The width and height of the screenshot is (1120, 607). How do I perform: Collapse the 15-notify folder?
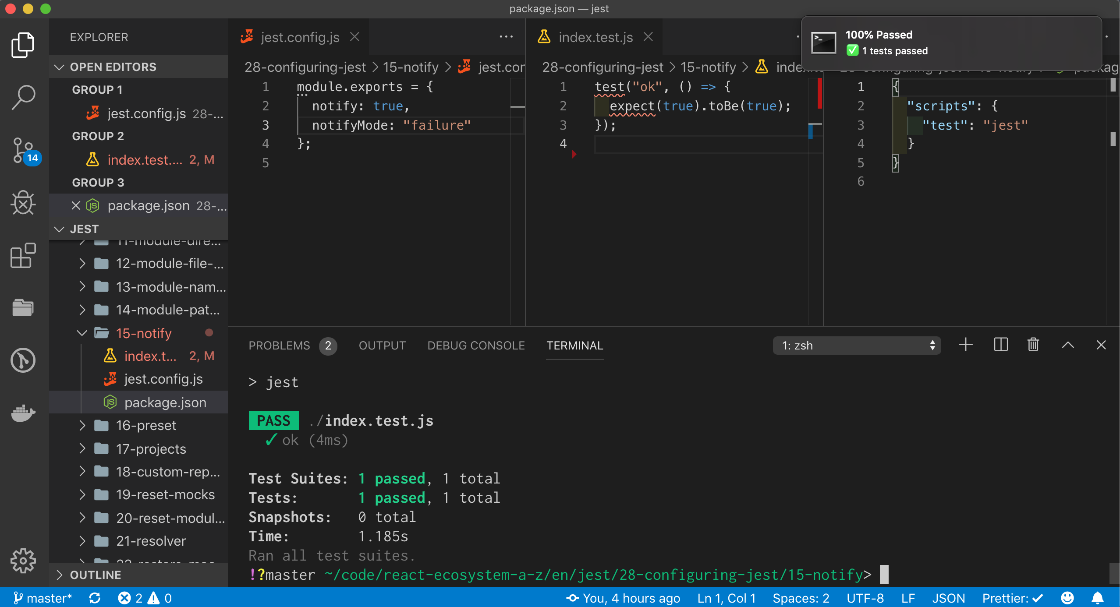[x=138, y=333]
